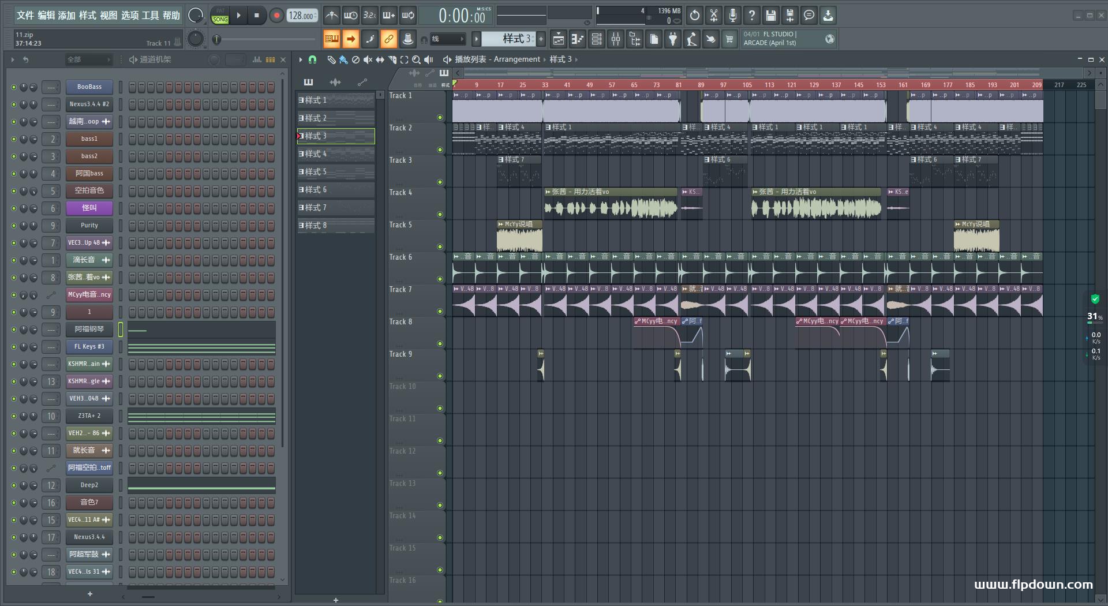
Task: Open the snap dropdown labeled 线
Action: (x=447, y=39)
